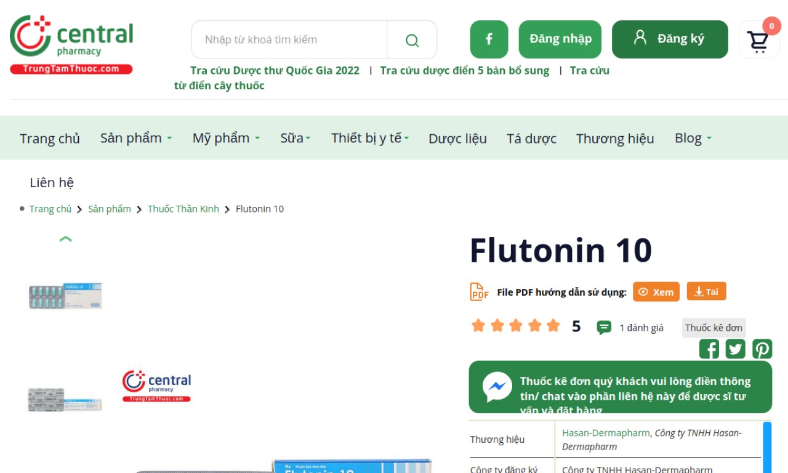
Task: Click Sản phẩm in the breadcrumb
Action: 110,209
